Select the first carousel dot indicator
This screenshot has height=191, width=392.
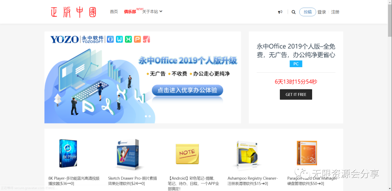point(146,116)
